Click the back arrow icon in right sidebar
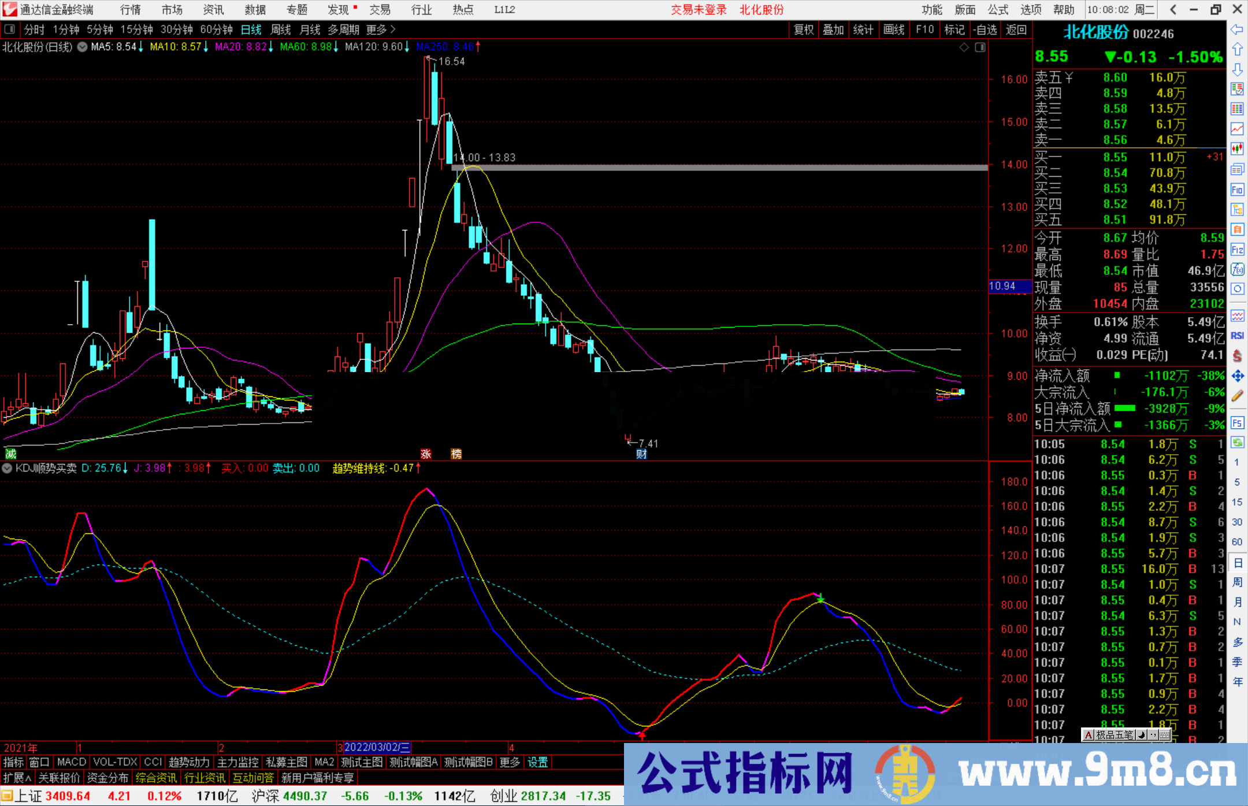Viewport: 1248px width, 806px height. [x=1237, y=29]
